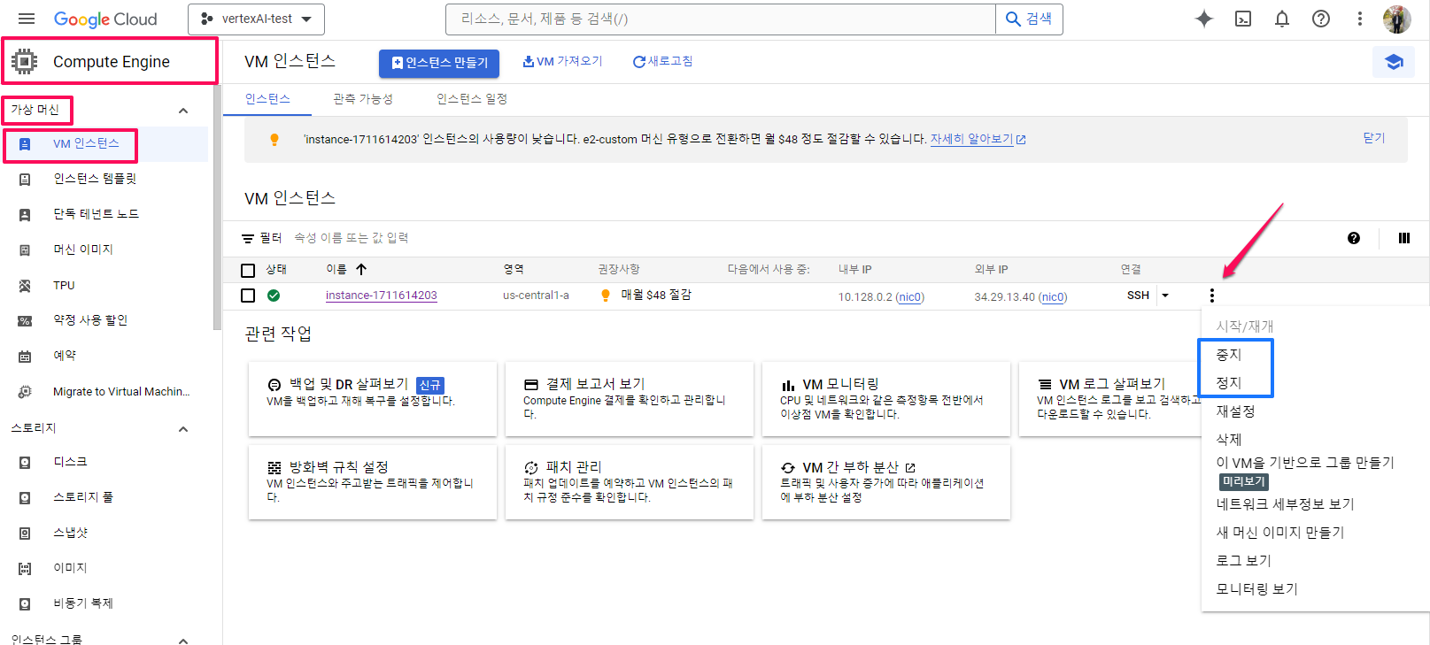The image size is (1430, 645).
Task: Sort by name using the up arrow
Action: point(361,269)
